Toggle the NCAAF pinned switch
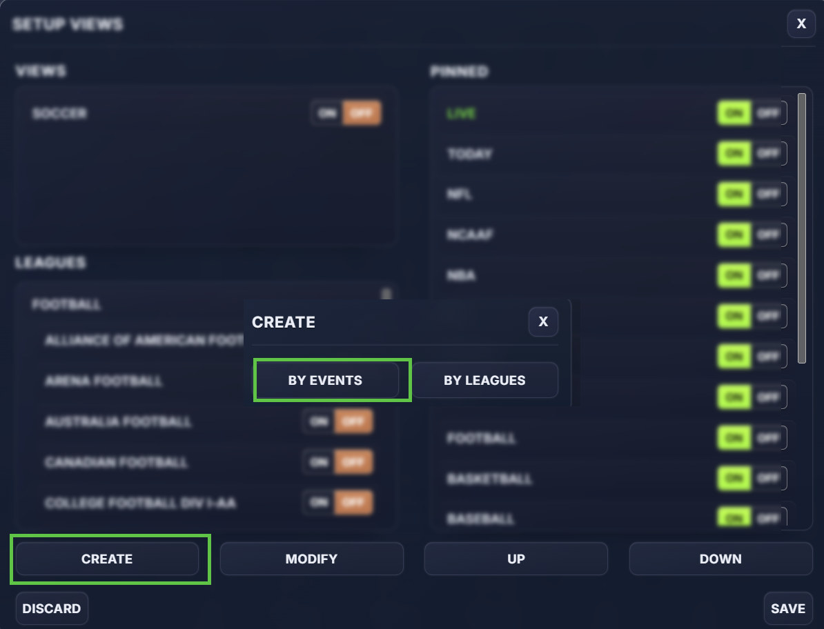Image resolution: width=824 pixels, height=629 pixels. pyautogui.click(x=752, y=234)
